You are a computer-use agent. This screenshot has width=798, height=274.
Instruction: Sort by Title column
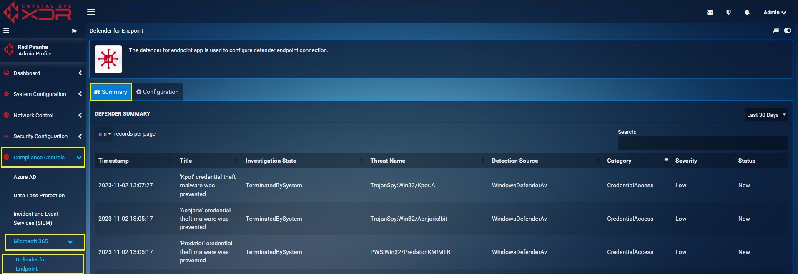209,161
